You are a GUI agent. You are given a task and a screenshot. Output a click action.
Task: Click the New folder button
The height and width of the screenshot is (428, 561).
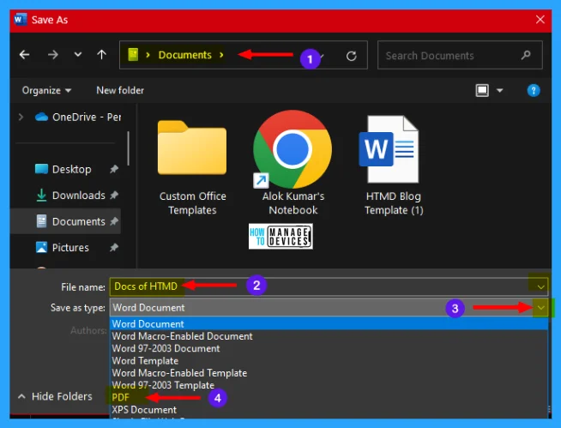(120, 90)
